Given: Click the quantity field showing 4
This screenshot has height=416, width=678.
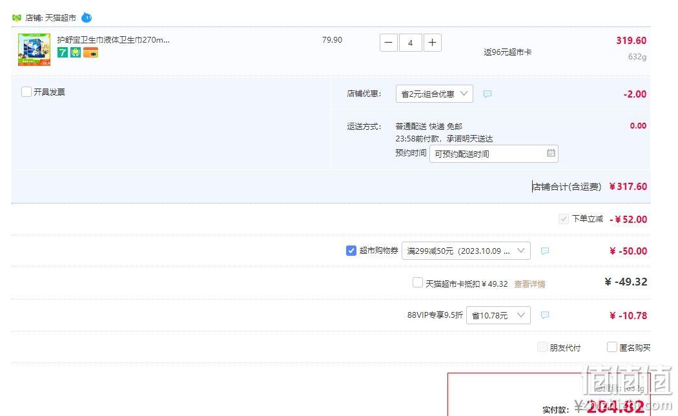Looking at the screenshot, I should pyautogui.click(x=410, y=43).
